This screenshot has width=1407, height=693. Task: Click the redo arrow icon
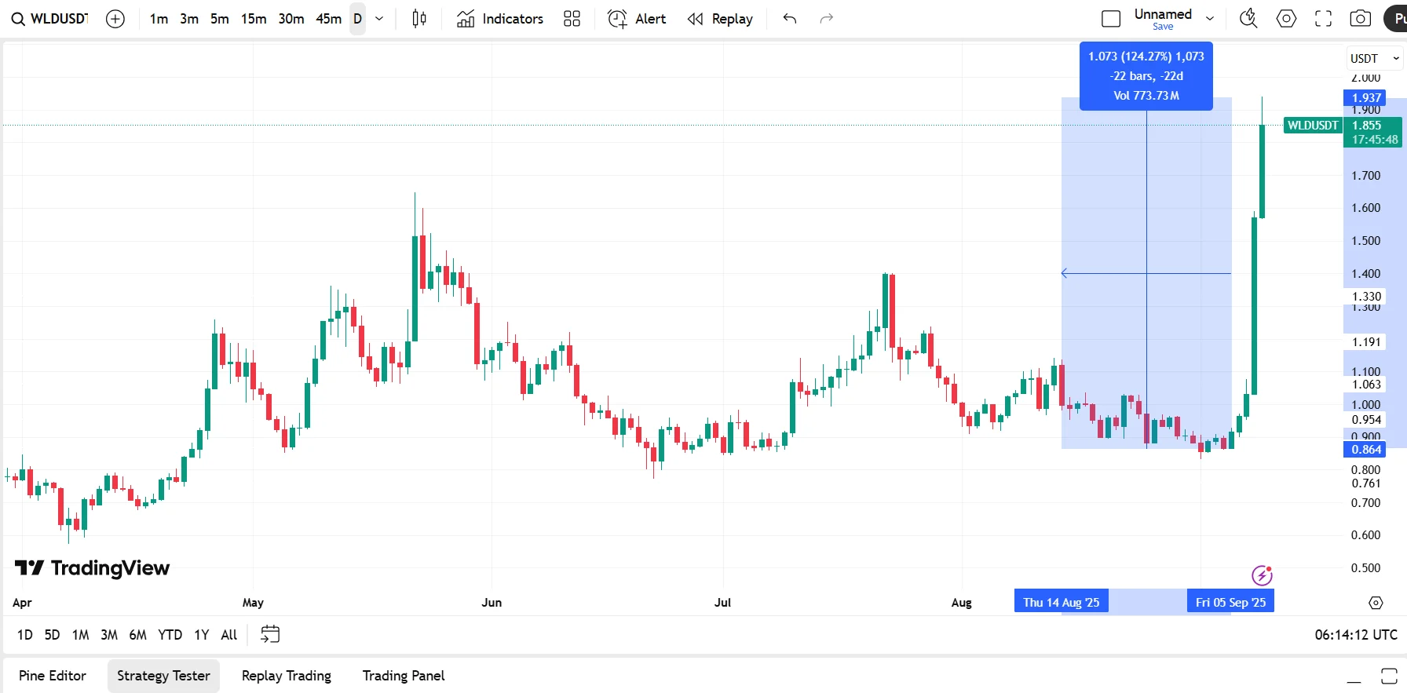click(x=825, y=18)
